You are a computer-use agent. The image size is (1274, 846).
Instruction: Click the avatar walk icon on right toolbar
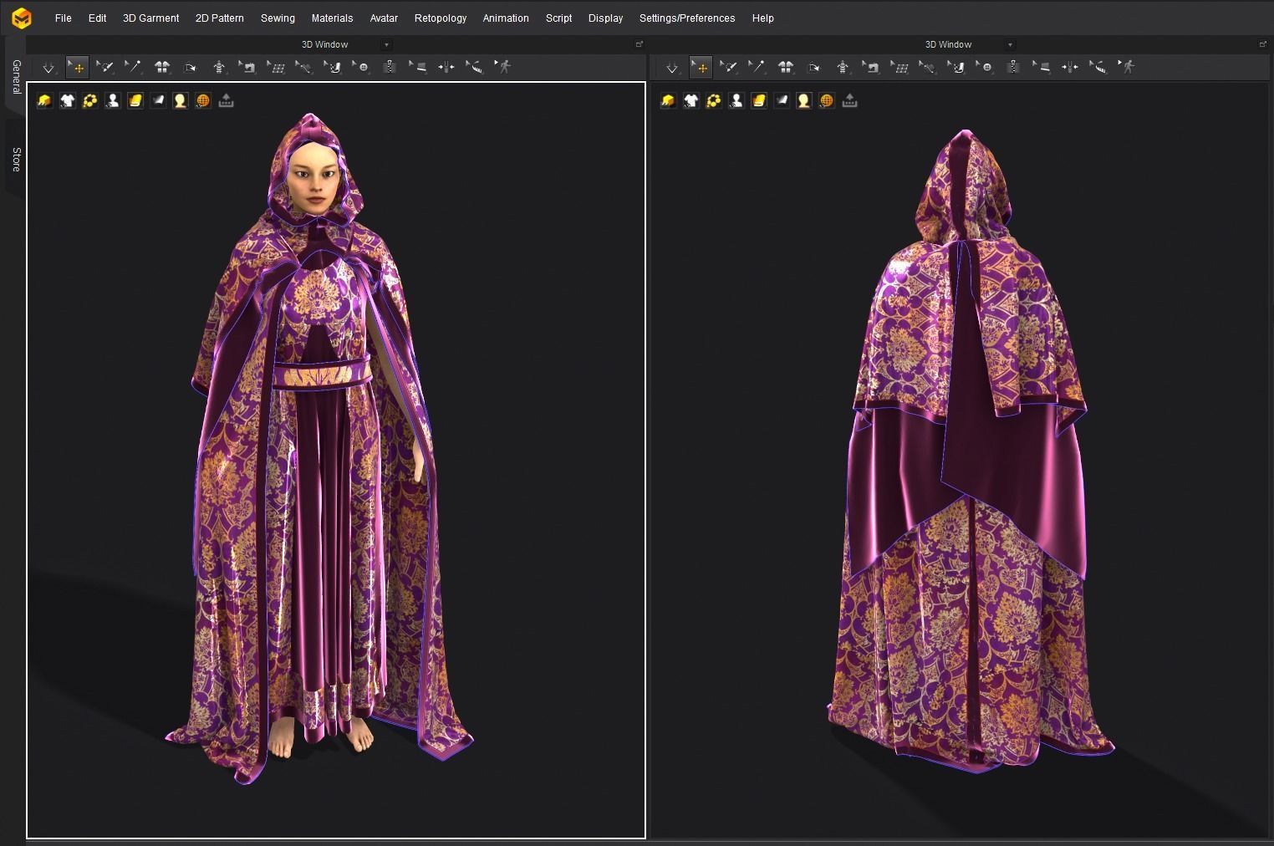1128,67
